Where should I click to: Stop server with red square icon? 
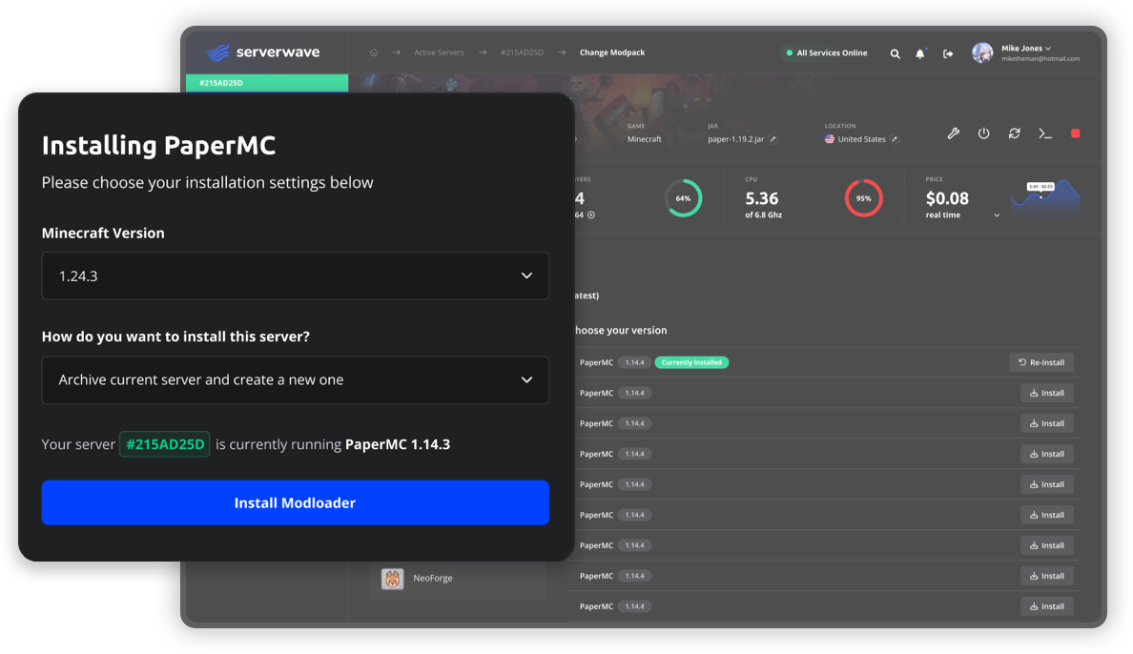(1075, 133)
